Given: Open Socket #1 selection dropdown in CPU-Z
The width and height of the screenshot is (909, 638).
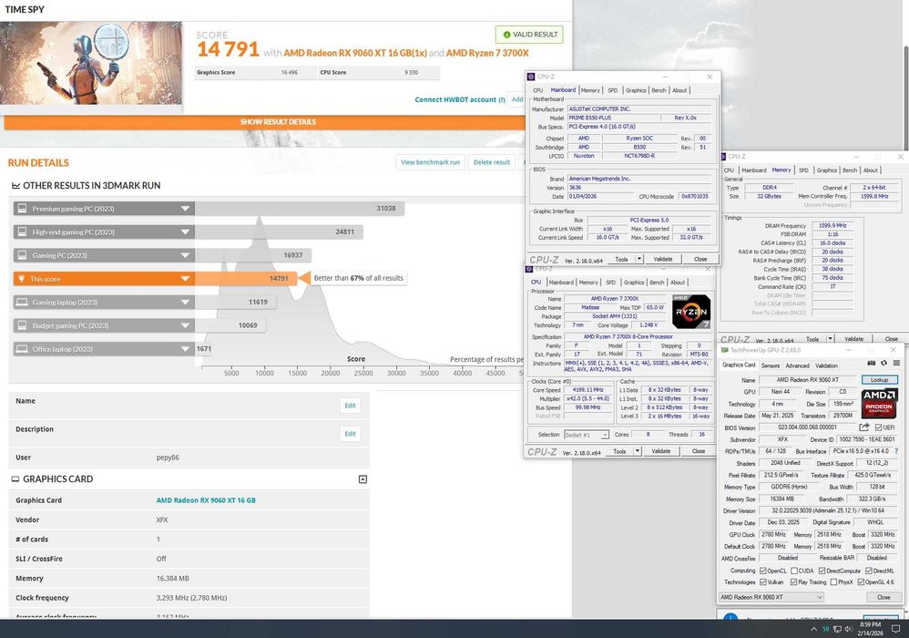Looking at the screenshot, I should [x=586, y=435].
